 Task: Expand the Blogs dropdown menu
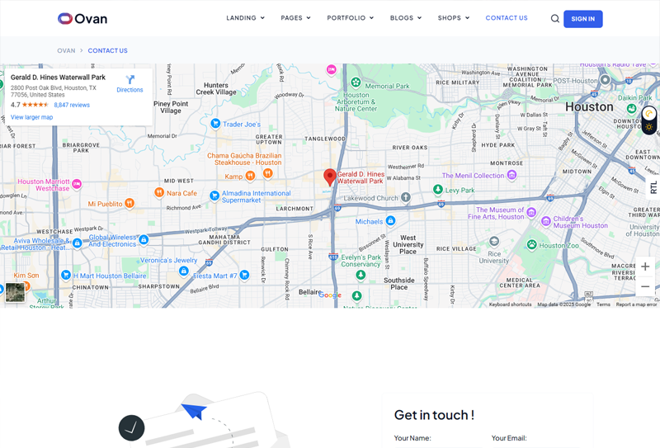click(x=406, y=18)
